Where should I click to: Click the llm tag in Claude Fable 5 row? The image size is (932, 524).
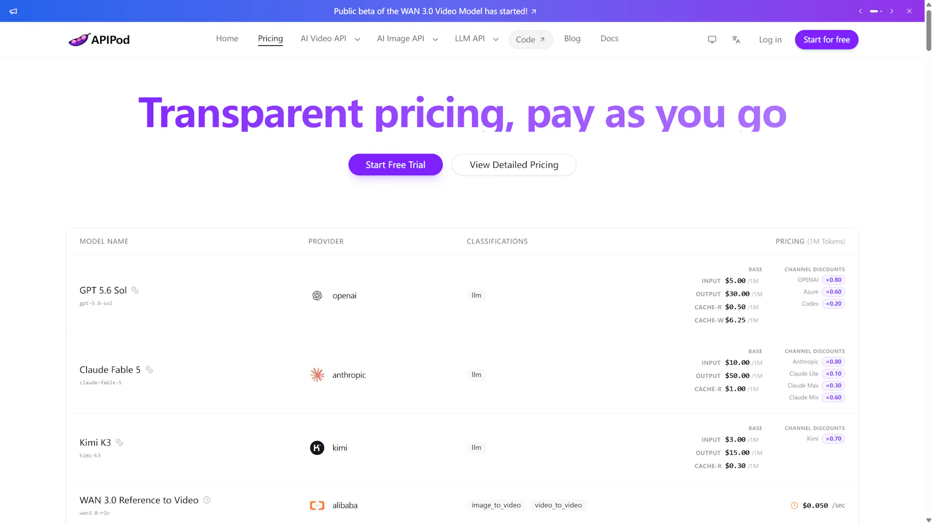pyautogui.click(x=476, y=374)
